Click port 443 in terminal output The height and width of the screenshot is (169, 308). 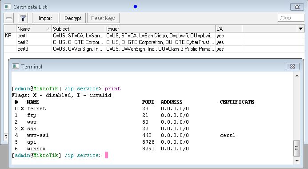pyautogui.click(x=147, y=135)
